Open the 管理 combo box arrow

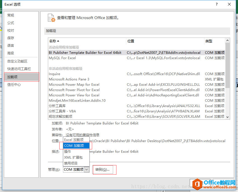coord(87,169)
